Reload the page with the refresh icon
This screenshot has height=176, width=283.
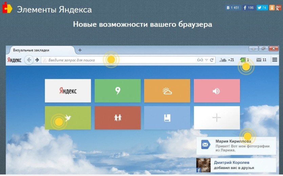(x=212, y=60)
